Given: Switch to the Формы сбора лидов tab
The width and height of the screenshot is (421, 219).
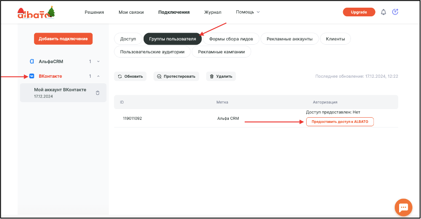Looking at the screenshot, I should point(231,39).
